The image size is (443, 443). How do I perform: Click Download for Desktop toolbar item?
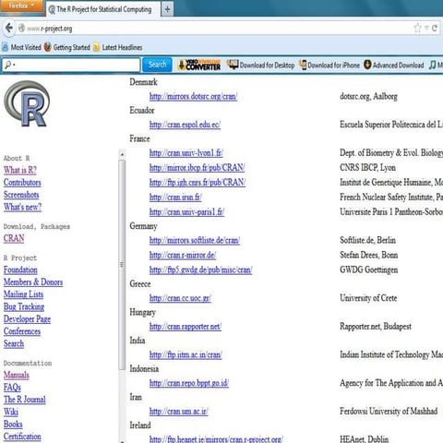(x=260, y=65)
